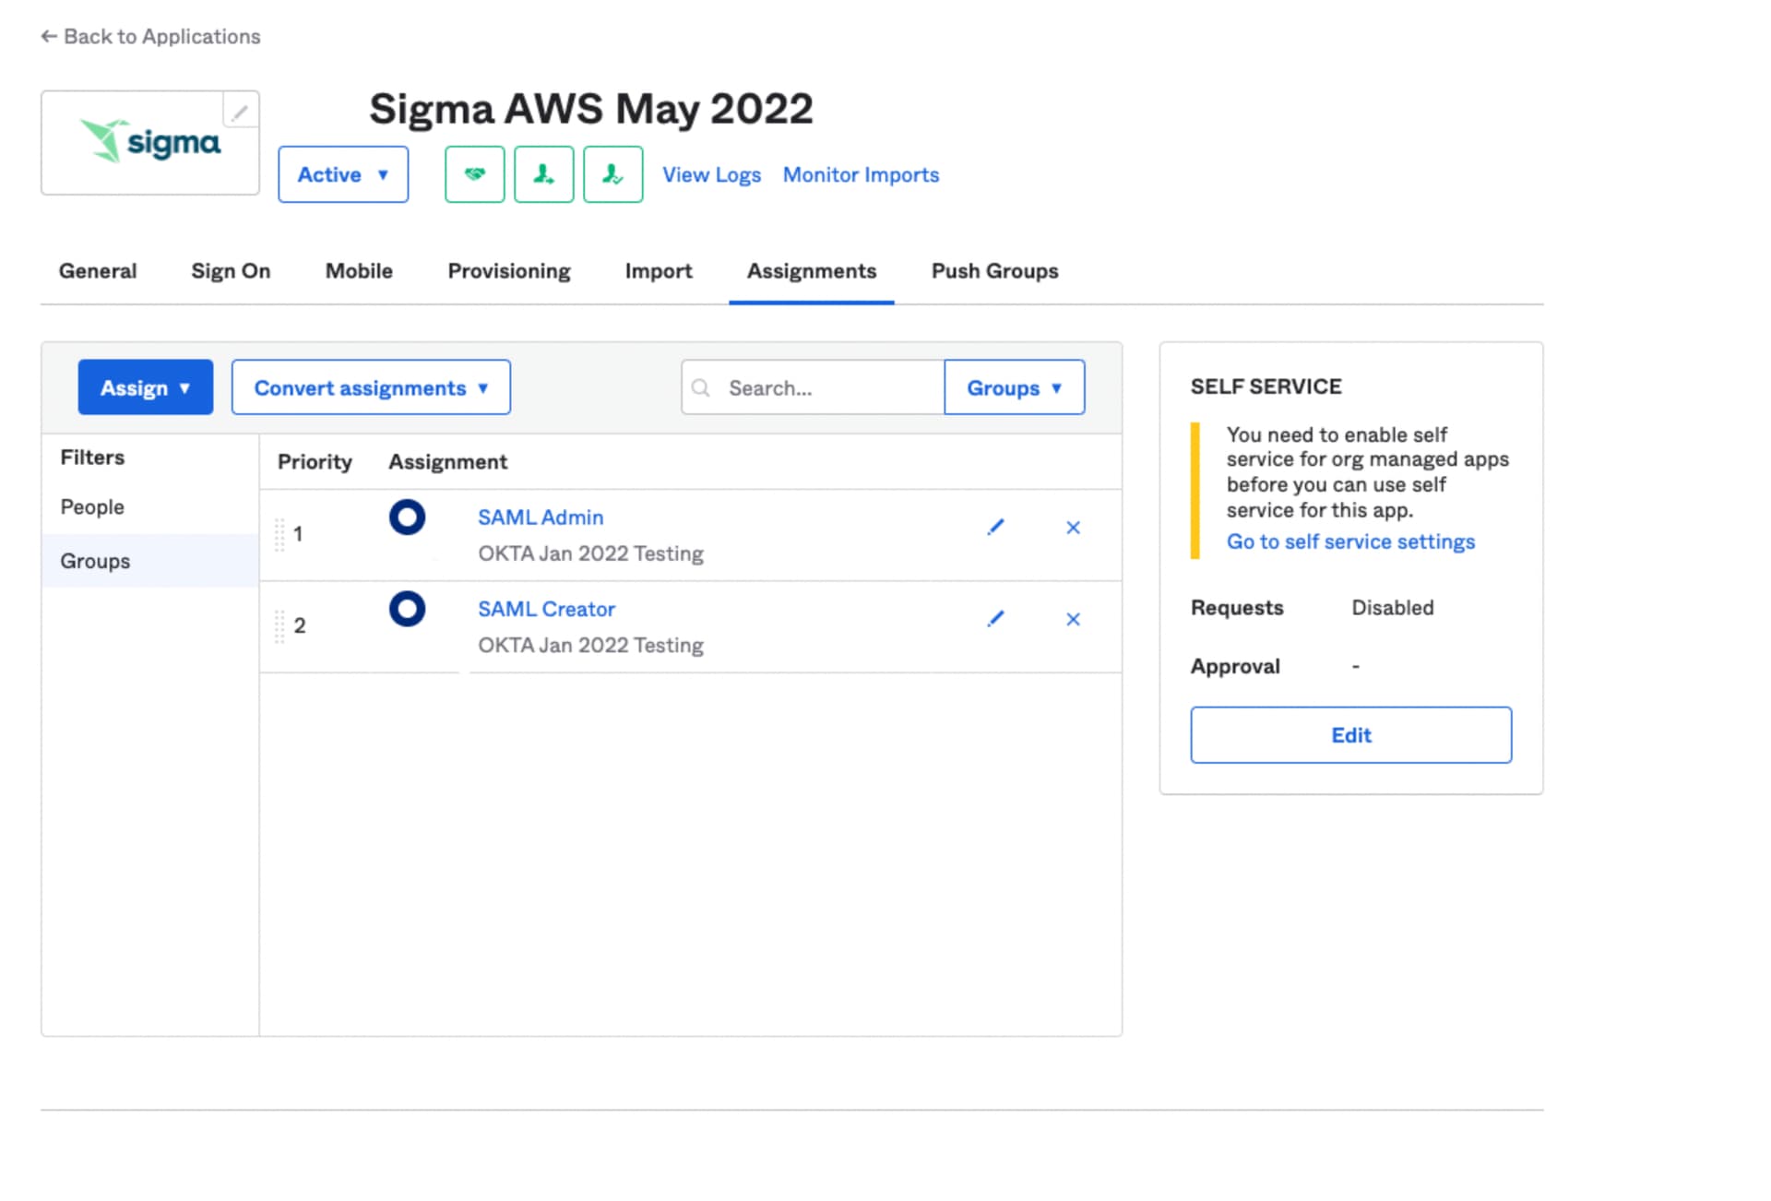Click the Self Service Edit button
This screenshot has height=1201, width=1771.
tap(1350, 735)
